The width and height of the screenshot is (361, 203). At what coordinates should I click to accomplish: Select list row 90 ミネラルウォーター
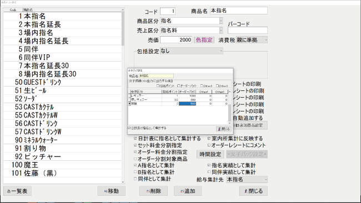pos(62,140)
